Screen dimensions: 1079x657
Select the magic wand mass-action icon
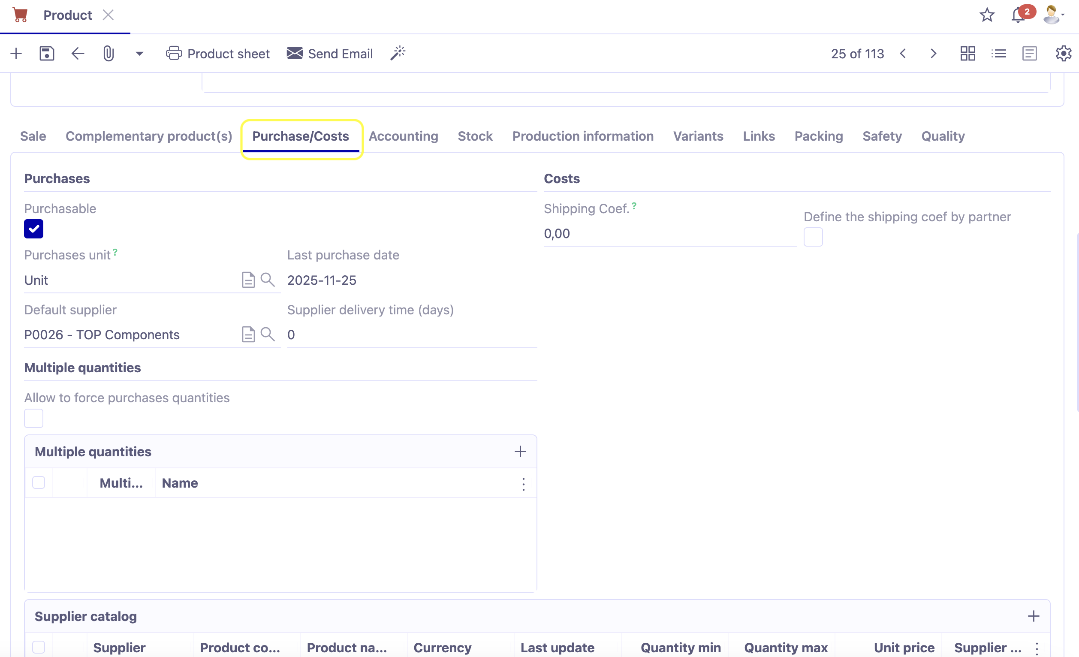click(398, 53)
